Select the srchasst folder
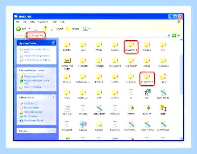The height and width of the screenshot is (154, 197). [99, 78]
